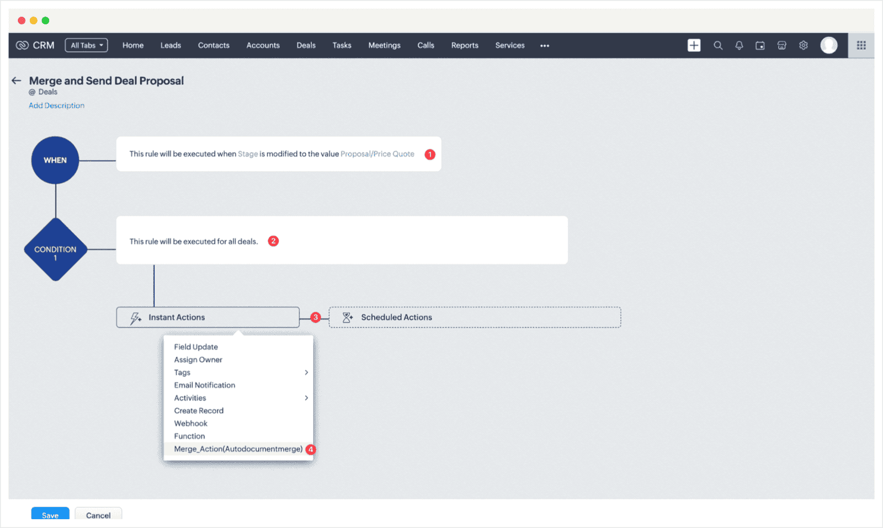
Task: Click the rule title Merge and Send Deal Proposal
Action: point(107,81)
